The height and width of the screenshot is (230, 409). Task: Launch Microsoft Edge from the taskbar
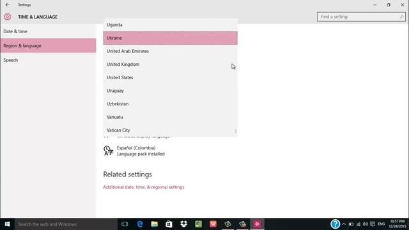click(140, 224)
